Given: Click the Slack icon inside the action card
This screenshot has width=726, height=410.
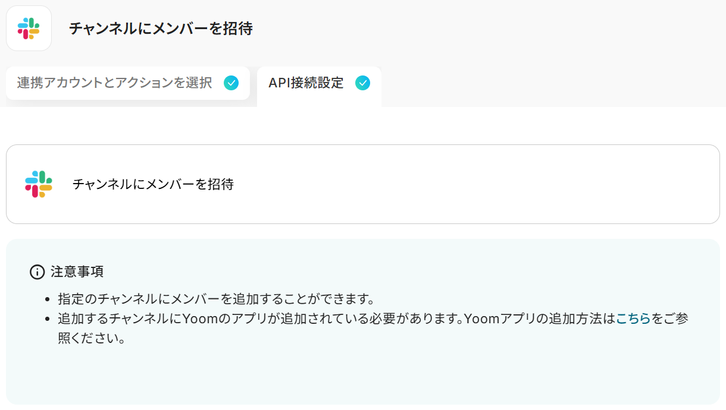Looking at the screenshot, I should 39,184.
